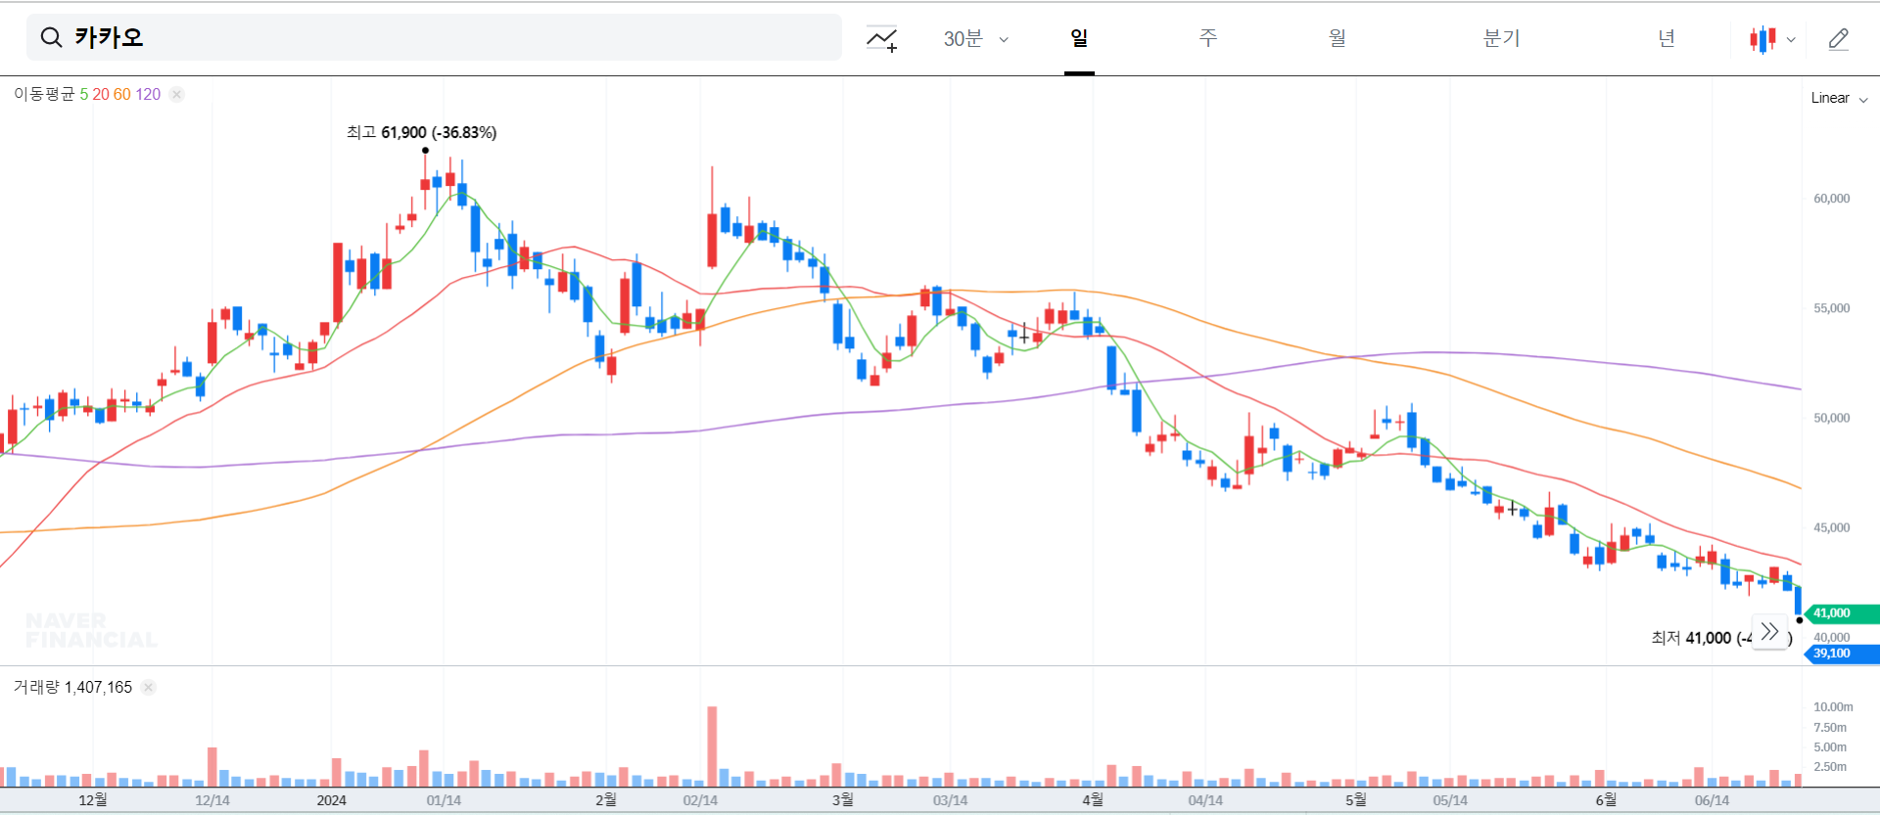Click the 2024 date axis label
This screenshot has height=815, width=1880.
click(x=331, y=800)
